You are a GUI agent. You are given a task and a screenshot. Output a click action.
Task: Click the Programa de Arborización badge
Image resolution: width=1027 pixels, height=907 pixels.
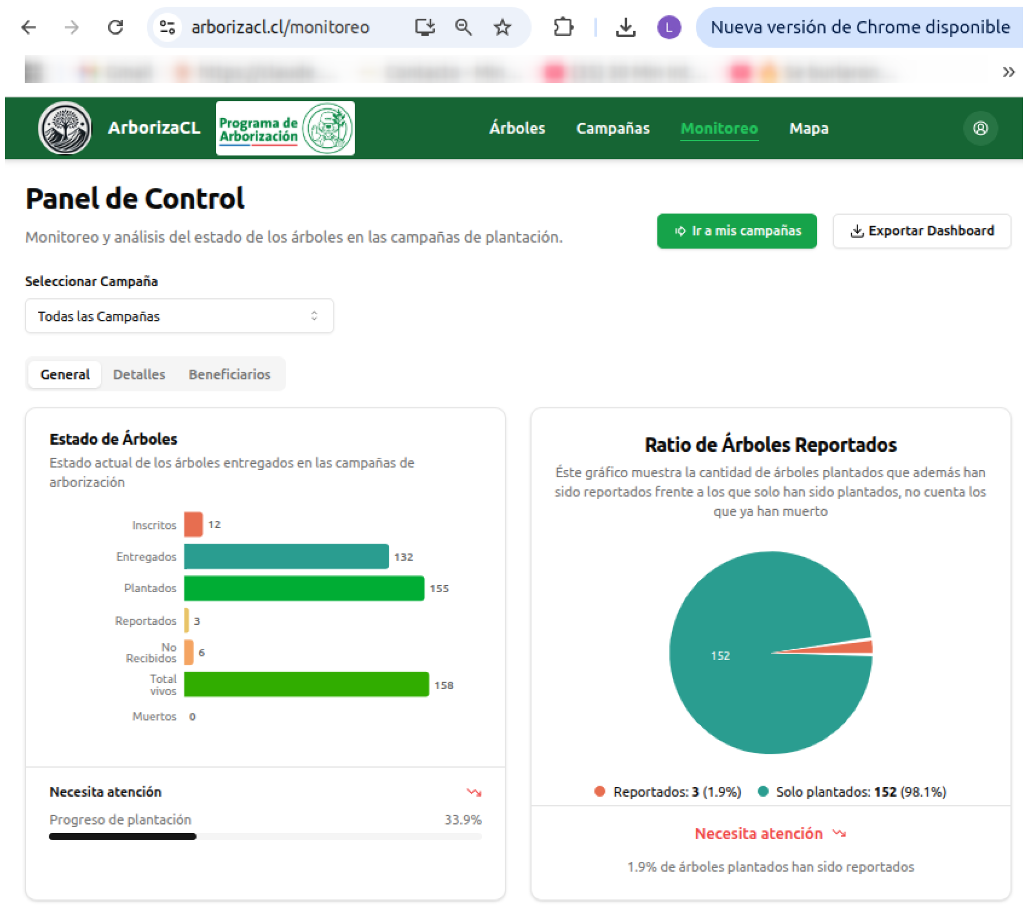pos(285,128)
